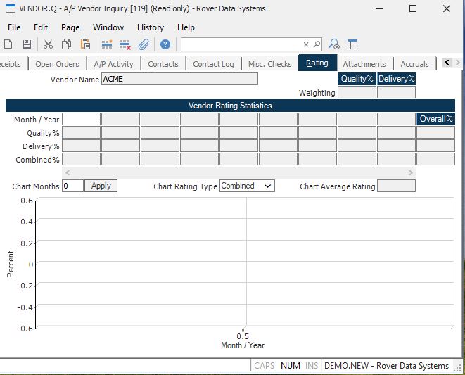Click the Cut scissors icon
Viewport: 465px width, 375px height.
coord(48,44)
